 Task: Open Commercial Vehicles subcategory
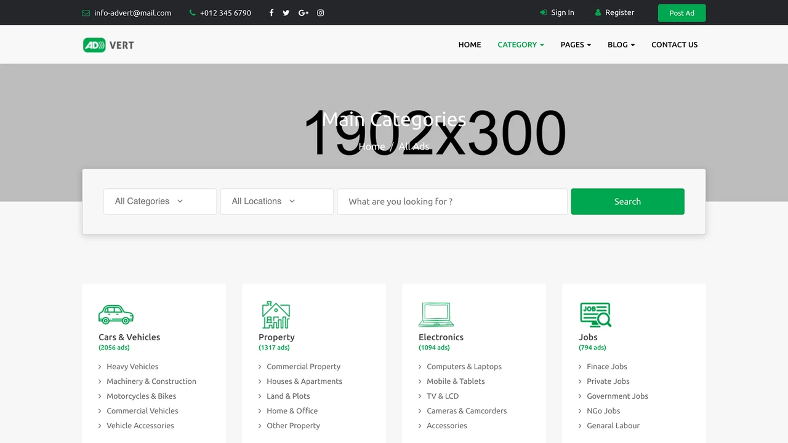(142, 411)
